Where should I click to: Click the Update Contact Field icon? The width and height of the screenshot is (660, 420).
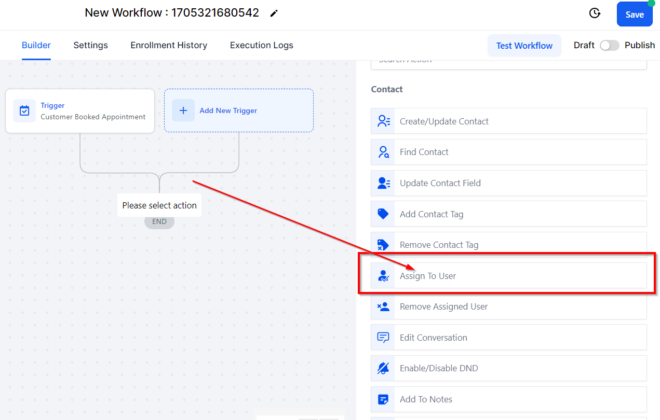383,183
